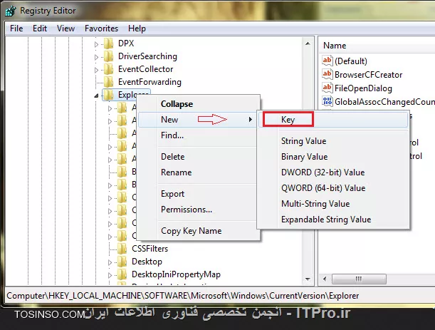Image resolution: width=435 pixels, height=330 pixels.
Task: Click the tree pane scroll down arrow
Action: [x=308, y=279]
